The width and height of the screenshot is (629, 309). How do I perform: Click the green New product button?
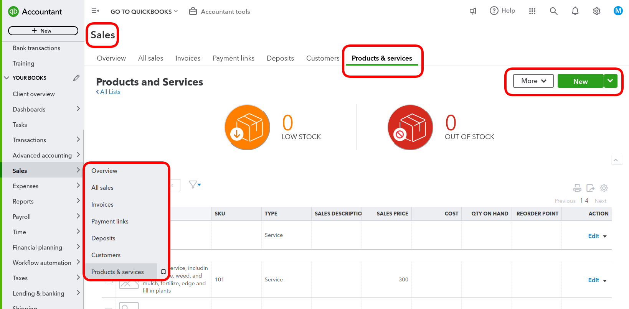point(580,81)
